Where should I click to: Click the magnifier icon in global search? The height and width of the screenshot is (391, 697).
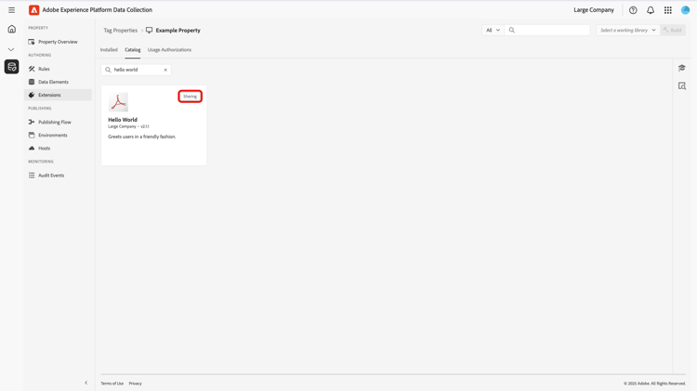512,31
